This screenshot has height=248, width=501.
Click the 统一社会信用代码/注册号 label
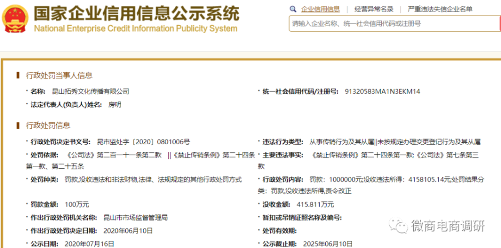tap(301, 92)
